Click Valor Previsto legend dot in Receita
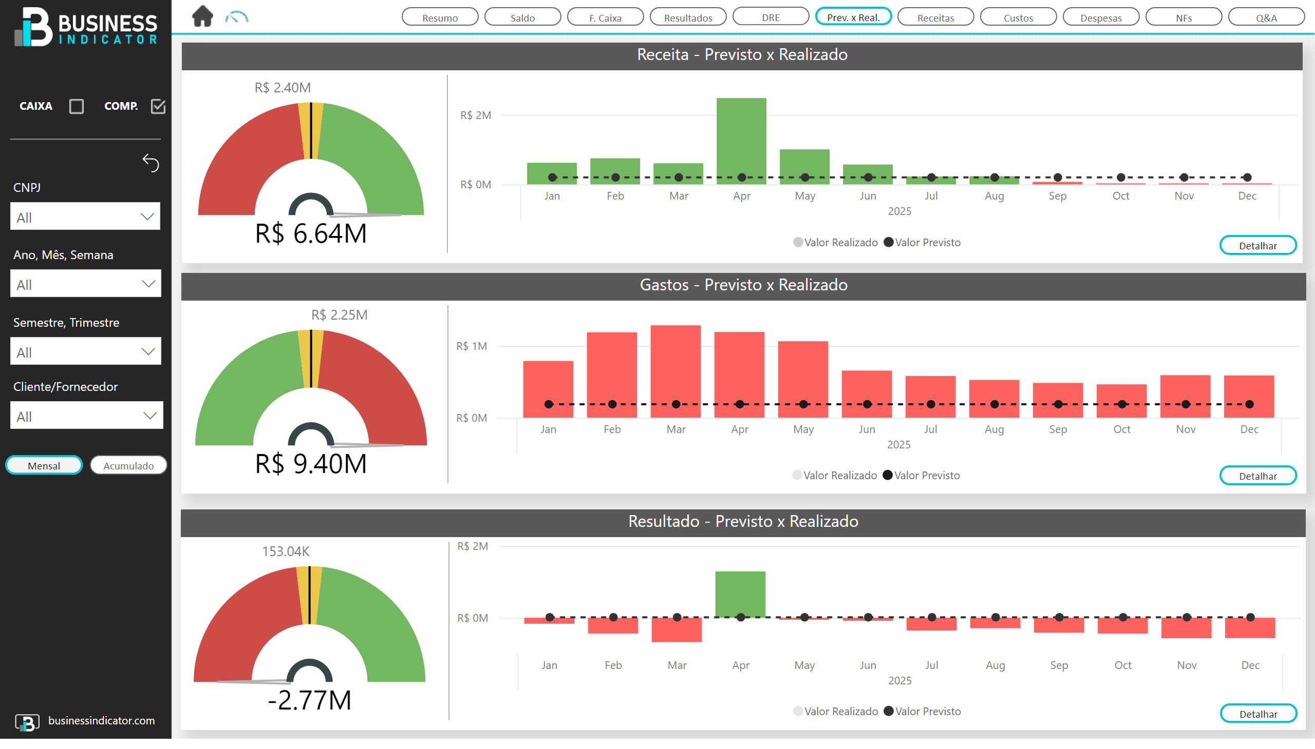 pos(889,242)
